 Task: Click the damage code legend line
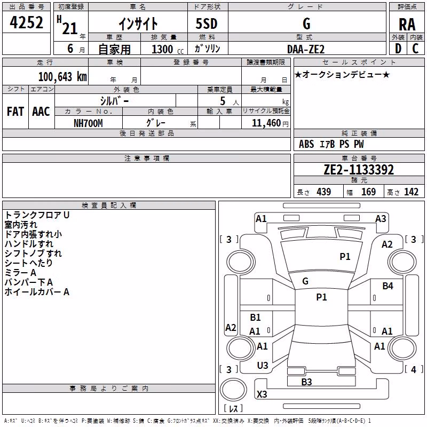[187, 421]
